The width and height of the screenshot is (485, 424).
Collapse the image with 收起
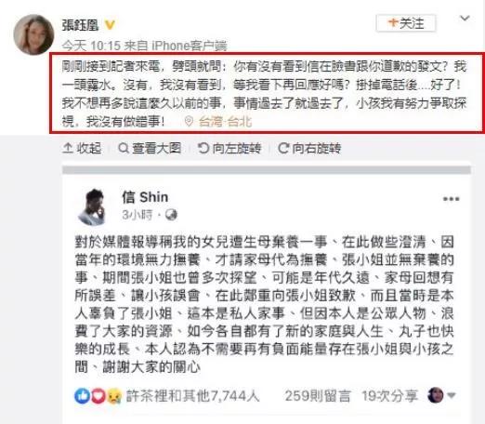82,149
